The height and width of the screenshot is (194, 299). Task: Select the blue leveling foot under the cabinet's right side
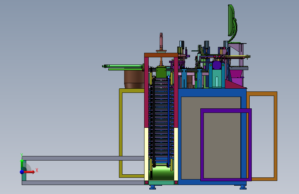(243, 187)
